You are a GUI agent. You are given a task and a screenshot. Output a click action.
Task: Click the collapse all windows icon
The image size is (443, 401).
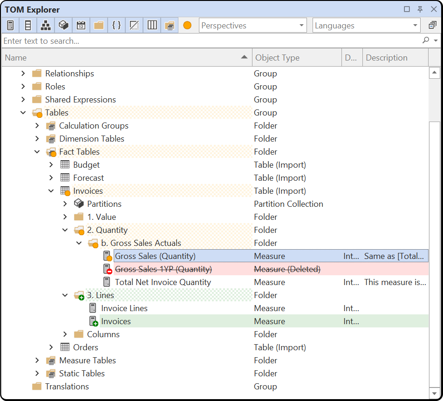pyautogui.click(x=433, y=26)
